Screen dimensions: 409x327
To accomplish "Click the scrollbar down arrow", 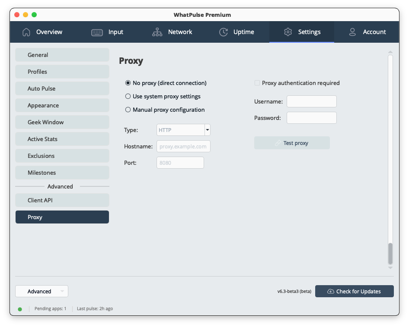I will (390, 267).
